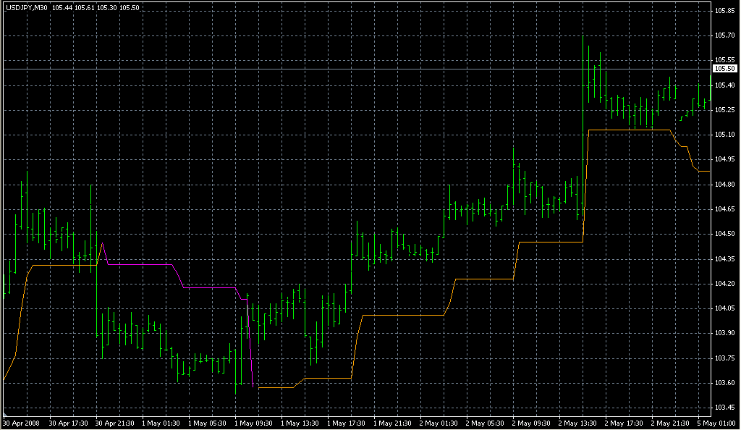741x430 pixels.
Task: Click the 104.20 price axis label
Action: (724, 284)
